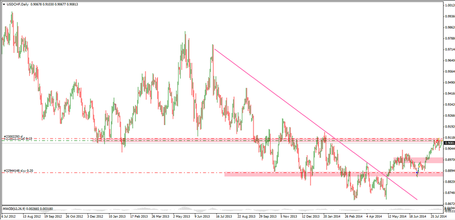Click the blue trade marker near 18 Jun 2014
This screenshot has height=220, width=455.
(x=418, y=172)
